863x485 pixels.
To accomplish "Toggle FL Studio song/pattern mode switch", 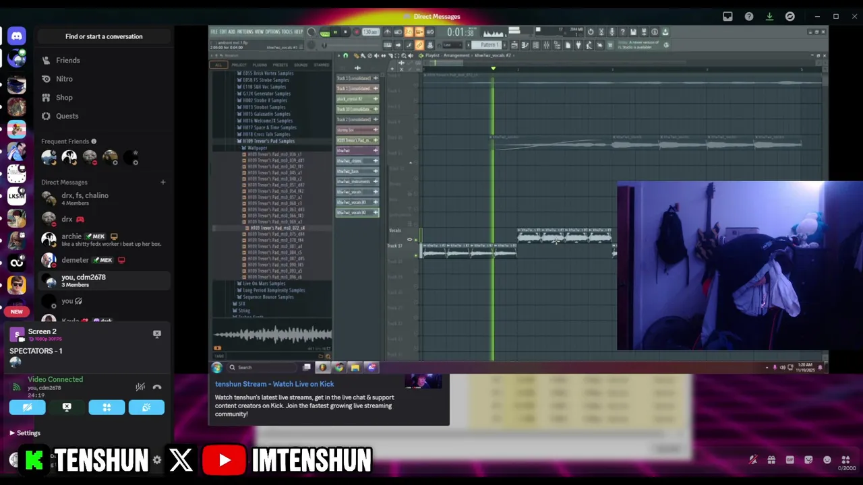I will (325, 33).
